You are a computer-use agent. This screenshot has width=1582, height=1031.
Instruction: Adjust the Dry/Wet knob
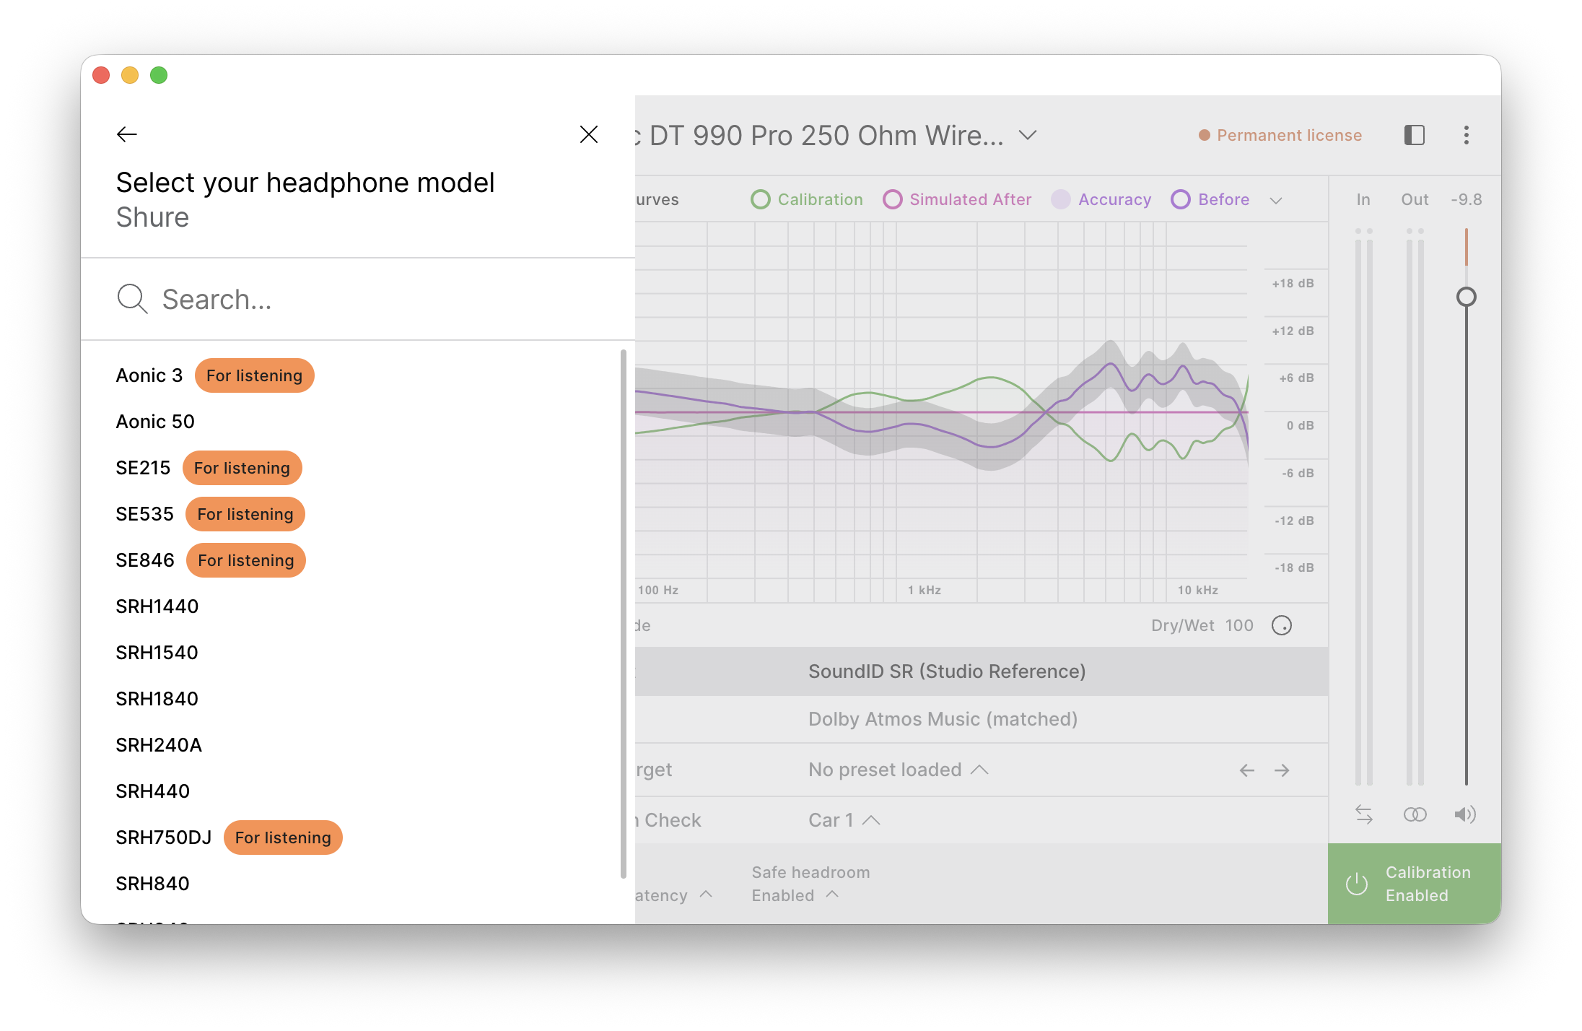[x=1282, y=625]
